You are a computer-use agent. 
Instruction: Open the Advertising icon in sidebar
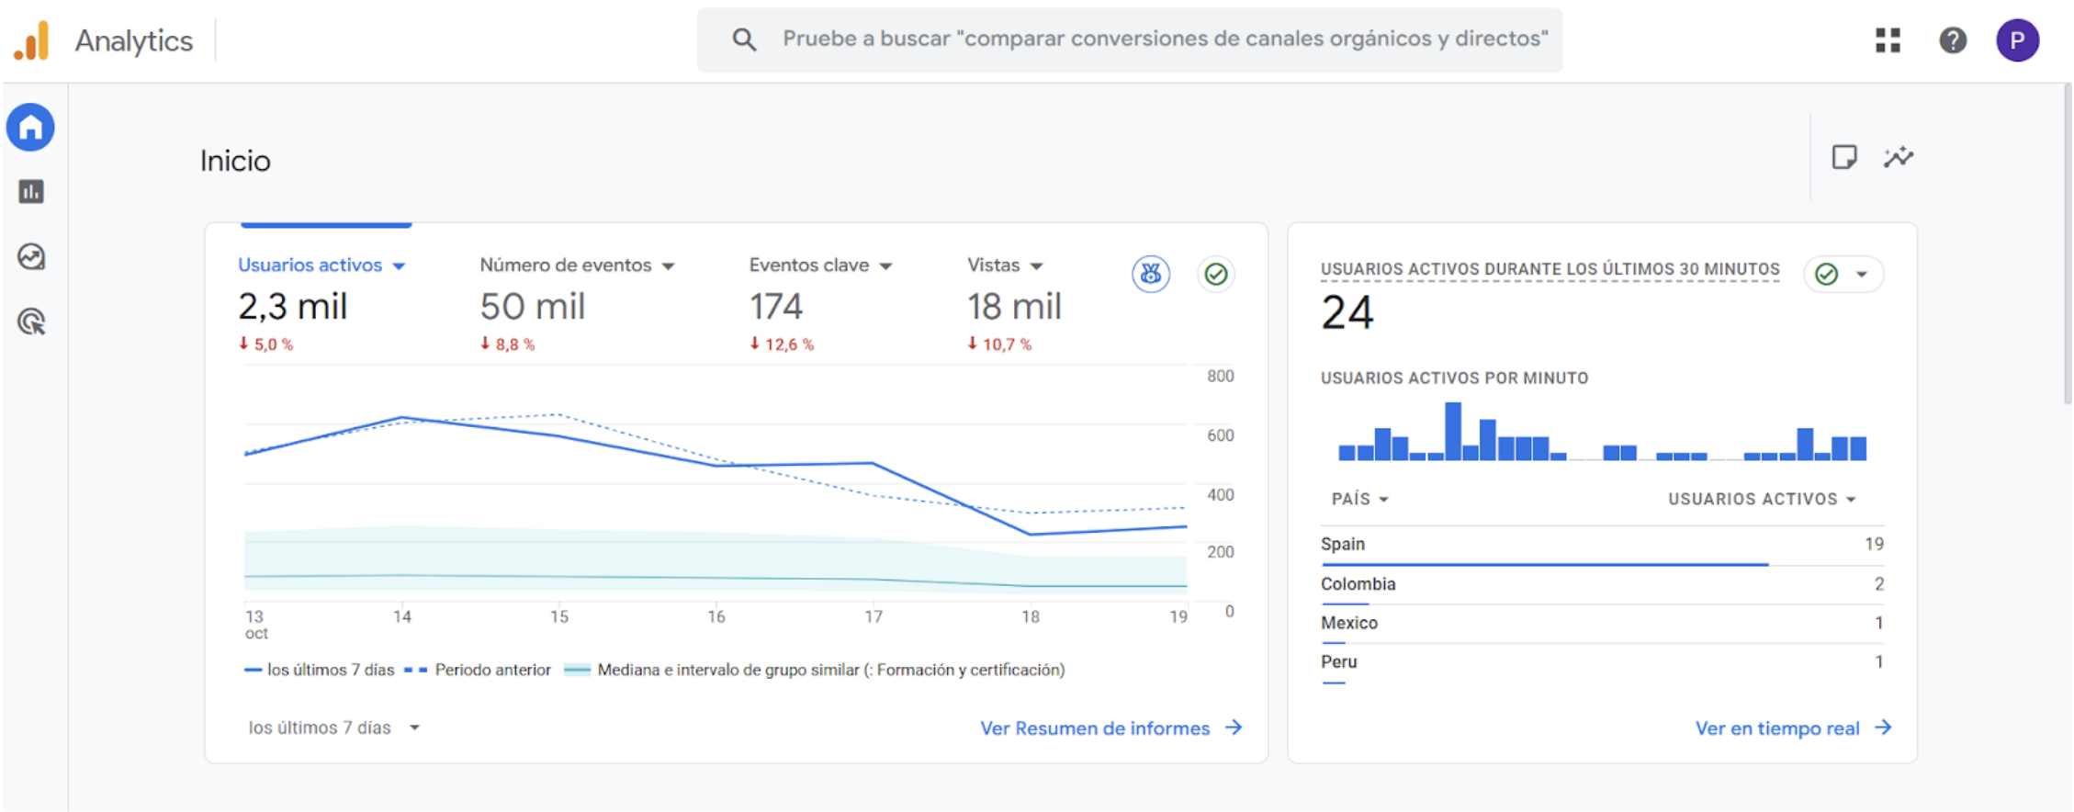(x=31, y=322)
